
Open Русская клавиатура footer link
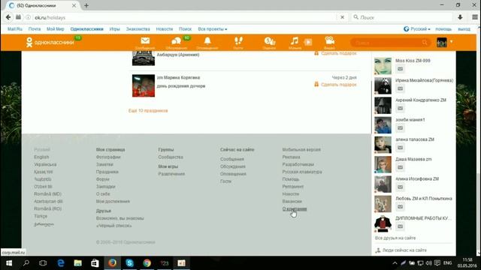pyautogui.click(x=302, y=172)
